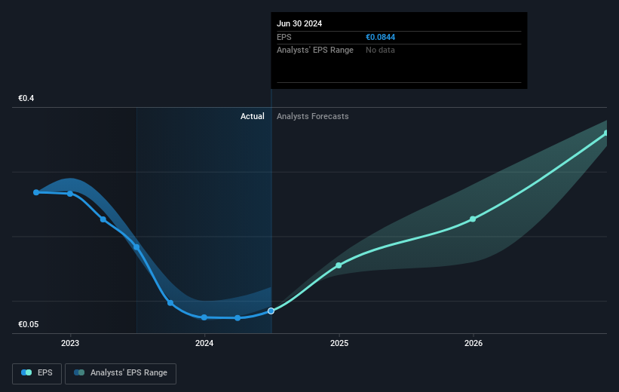Select the EPS data point at 2023
This screenshot has height=392, width=619.
(x=70, y=194)
